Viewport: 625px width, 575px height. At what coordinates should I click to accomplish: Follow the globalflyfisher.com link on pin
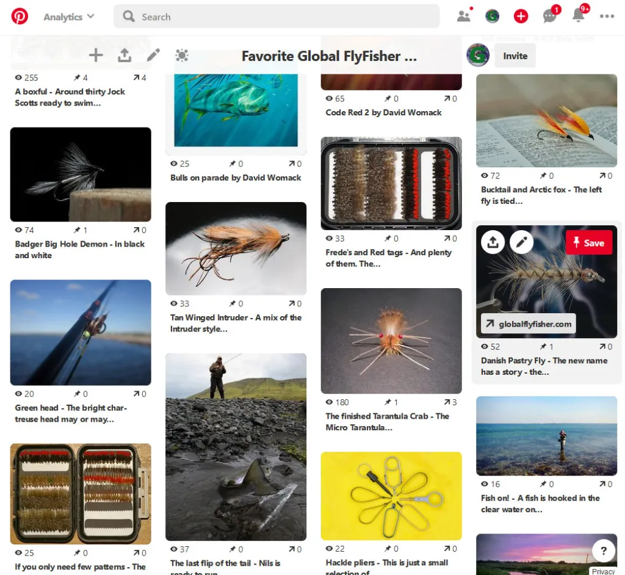click(529, 324)
